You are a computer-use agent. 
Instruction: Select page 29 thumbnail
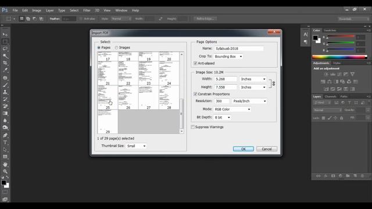point(108,121)
